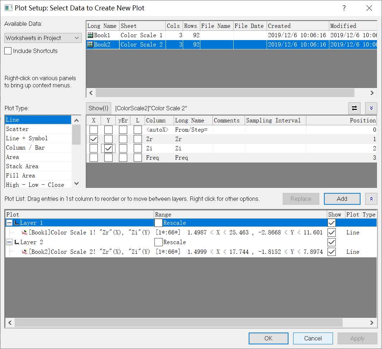Select Area plot type
This screenshot has height=349, width=382.
[38, 157]
